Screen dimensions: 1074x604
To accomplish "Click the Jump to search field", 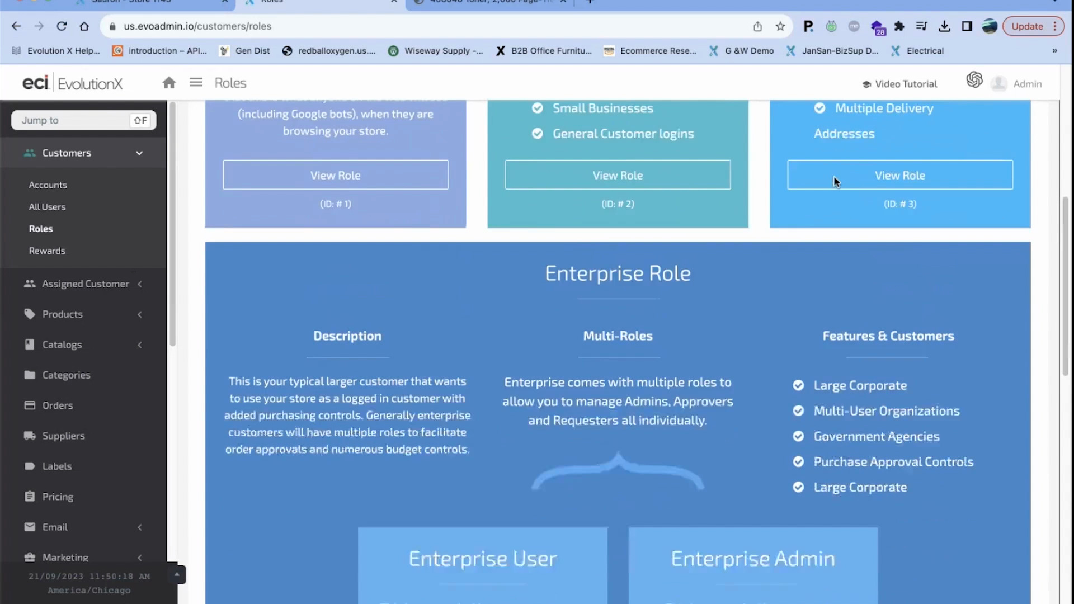I will [x=73, y=120].
